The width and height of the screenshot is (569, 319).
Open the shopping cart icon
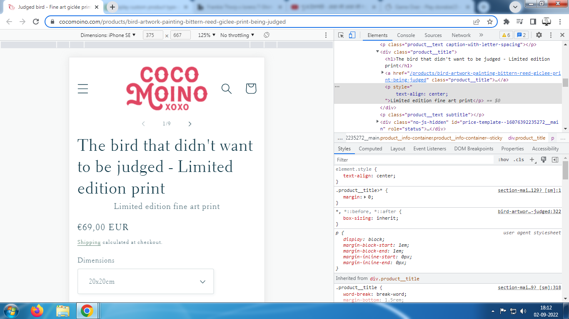tap(251, 88)
